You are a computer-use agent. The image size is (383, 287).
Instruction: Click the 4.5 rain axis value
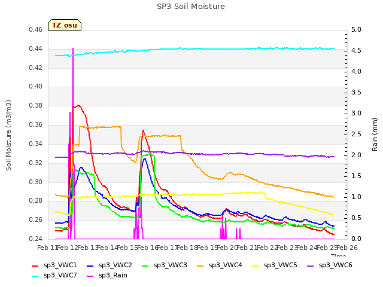[356, 50]
